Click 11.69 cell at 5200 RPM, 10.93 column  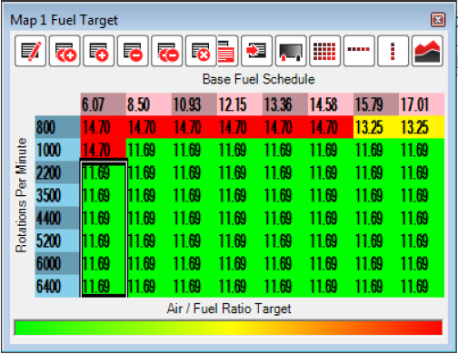(x=194, y=241)
